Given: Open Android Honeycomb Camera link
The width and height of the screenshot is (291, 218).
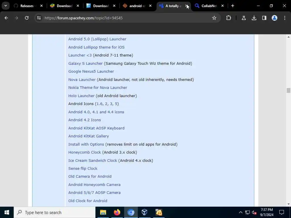Looking at the screenshot, I should click(94, 185).
